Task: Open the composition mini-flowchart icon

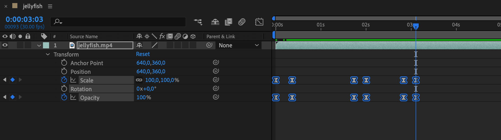Action: (198, 22)
